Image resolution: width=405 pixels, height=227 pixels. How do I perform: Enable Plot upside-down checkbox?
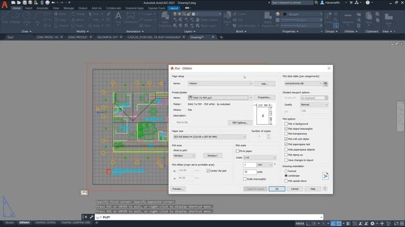[286, 181]
